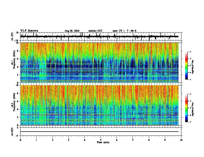Click the "8" kHz tick on ch.2 frequency axis
This screenshot has width=204, height=157.
[18, 93]
